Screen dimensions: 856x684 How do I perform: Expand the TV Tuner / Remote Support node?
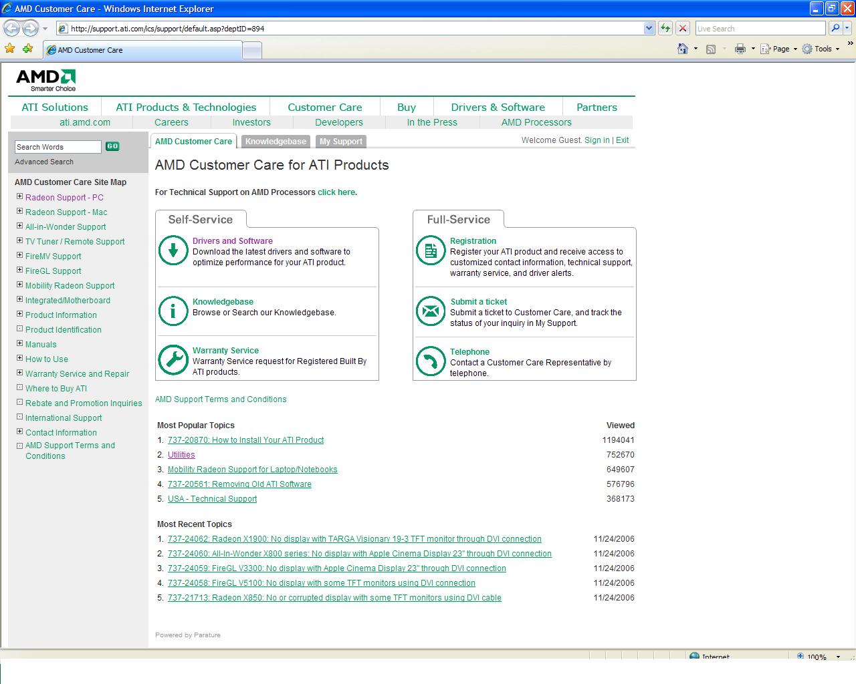coord(19,240)
